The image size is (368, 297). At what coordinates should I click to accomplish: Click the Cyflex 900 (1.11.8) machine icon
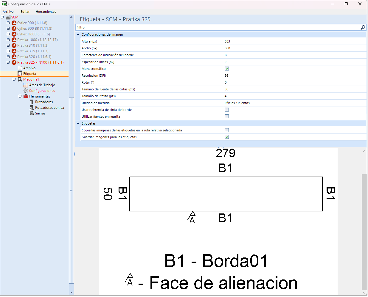click(x=14, y=23)
